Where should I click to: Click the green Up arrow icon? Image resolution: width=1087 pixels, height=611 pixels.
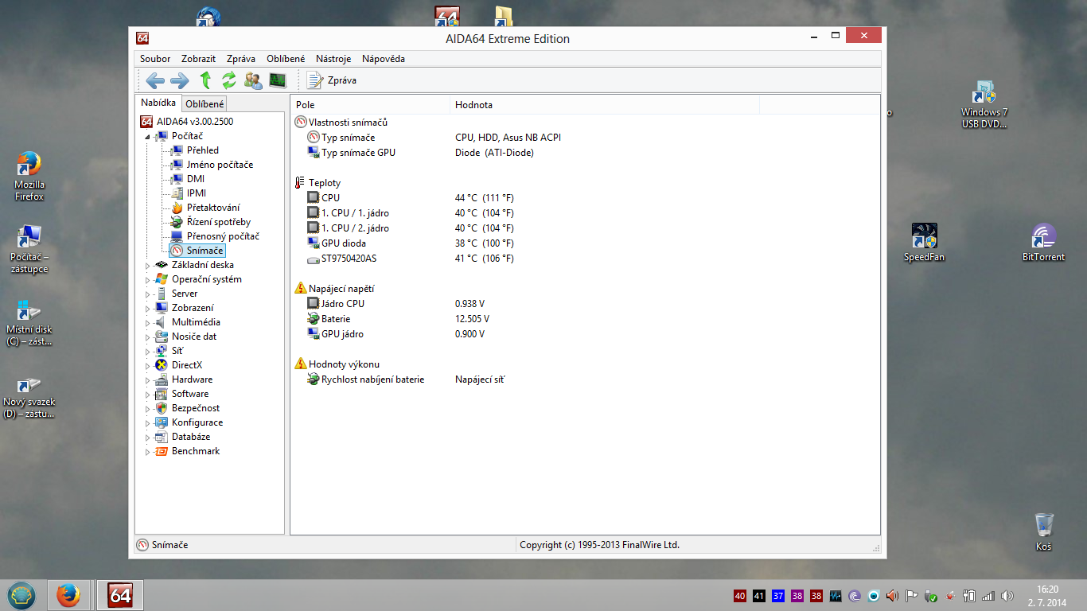click(x=205, y=80)
